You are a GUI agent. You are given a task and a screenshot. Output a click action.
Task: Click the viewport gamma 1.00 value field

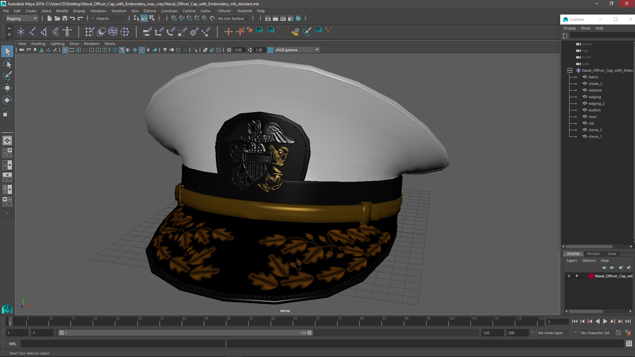pos(259,50)
